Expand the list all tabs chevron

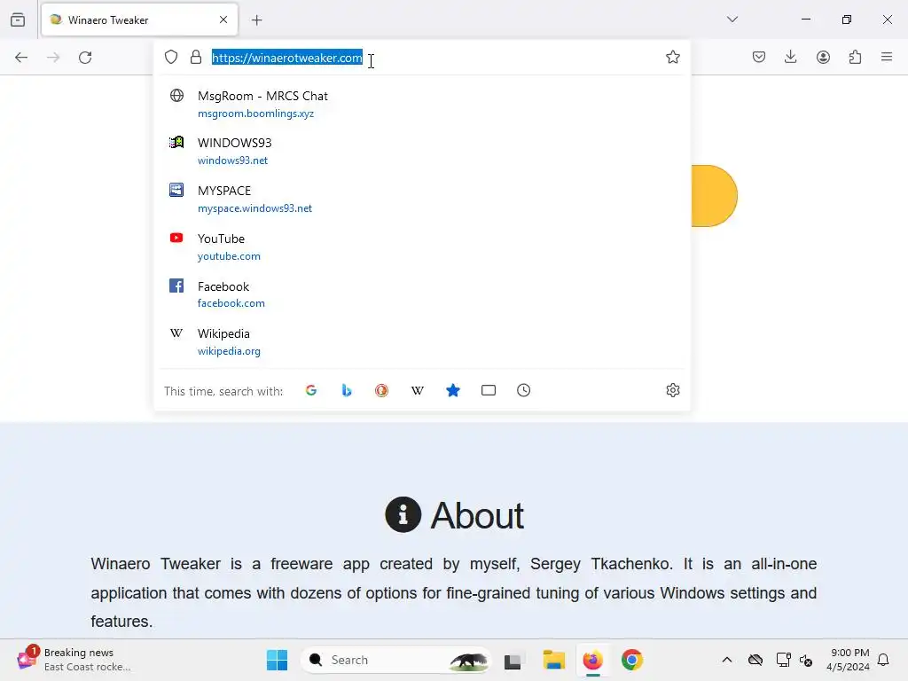(x=732, y=20)
